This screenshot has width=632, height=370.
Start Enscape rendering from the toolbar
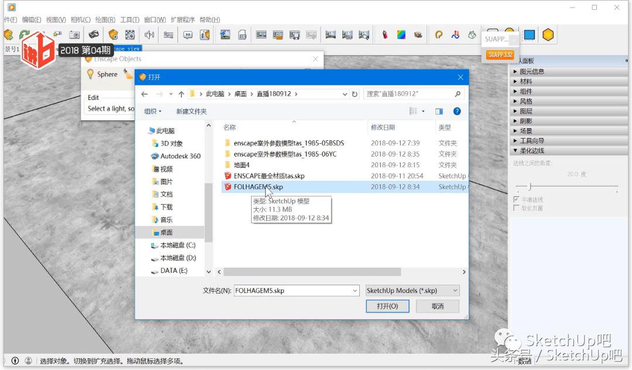8,35
